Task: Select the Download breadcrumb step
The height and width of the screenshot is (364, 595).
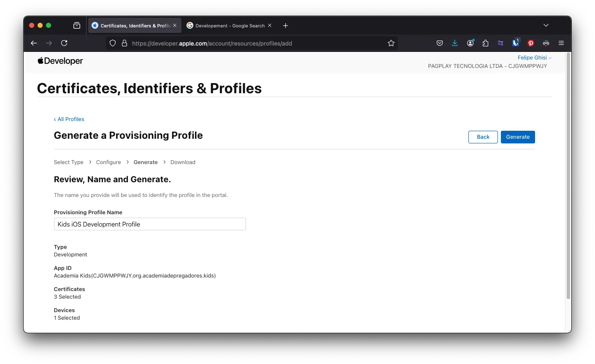Action: point(183,162)
